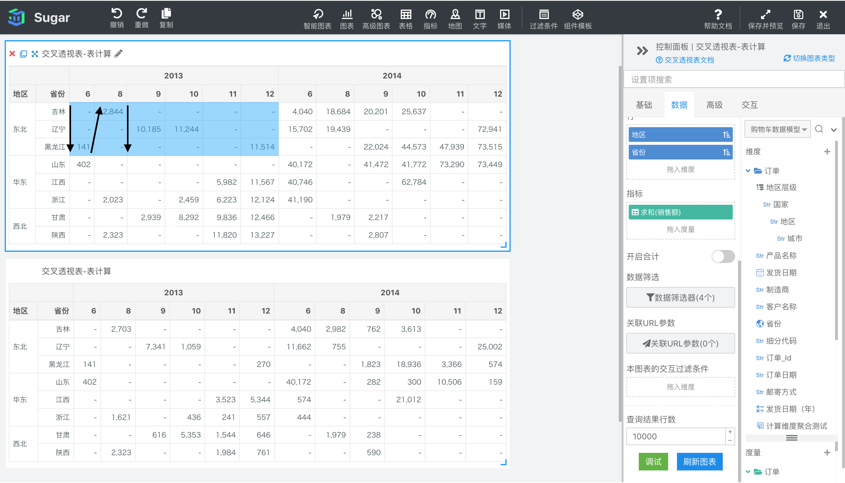Image resolution: width=845 pixels, height=483 pixels.
Task: Open the 购物车数据模型 dropdown
Action: [x=777, y=129]
